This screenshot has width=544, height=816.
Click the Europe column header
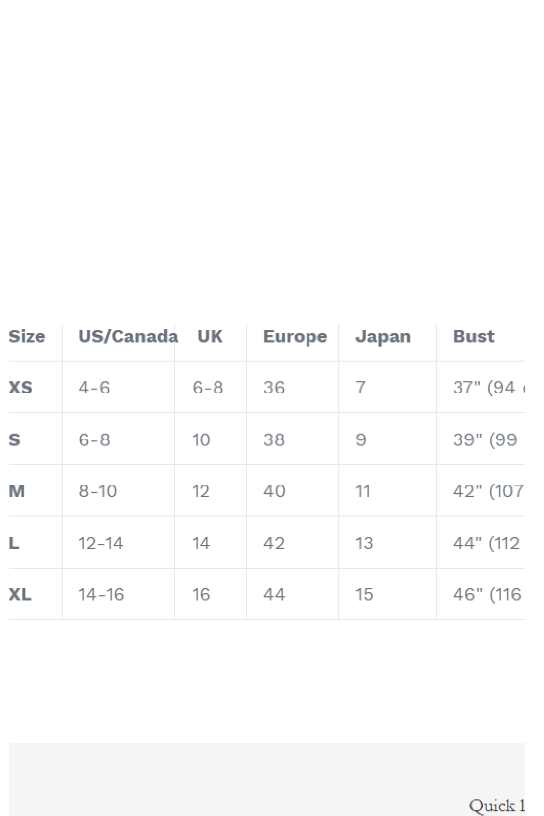pyautogui.click(x=295, y=337)
